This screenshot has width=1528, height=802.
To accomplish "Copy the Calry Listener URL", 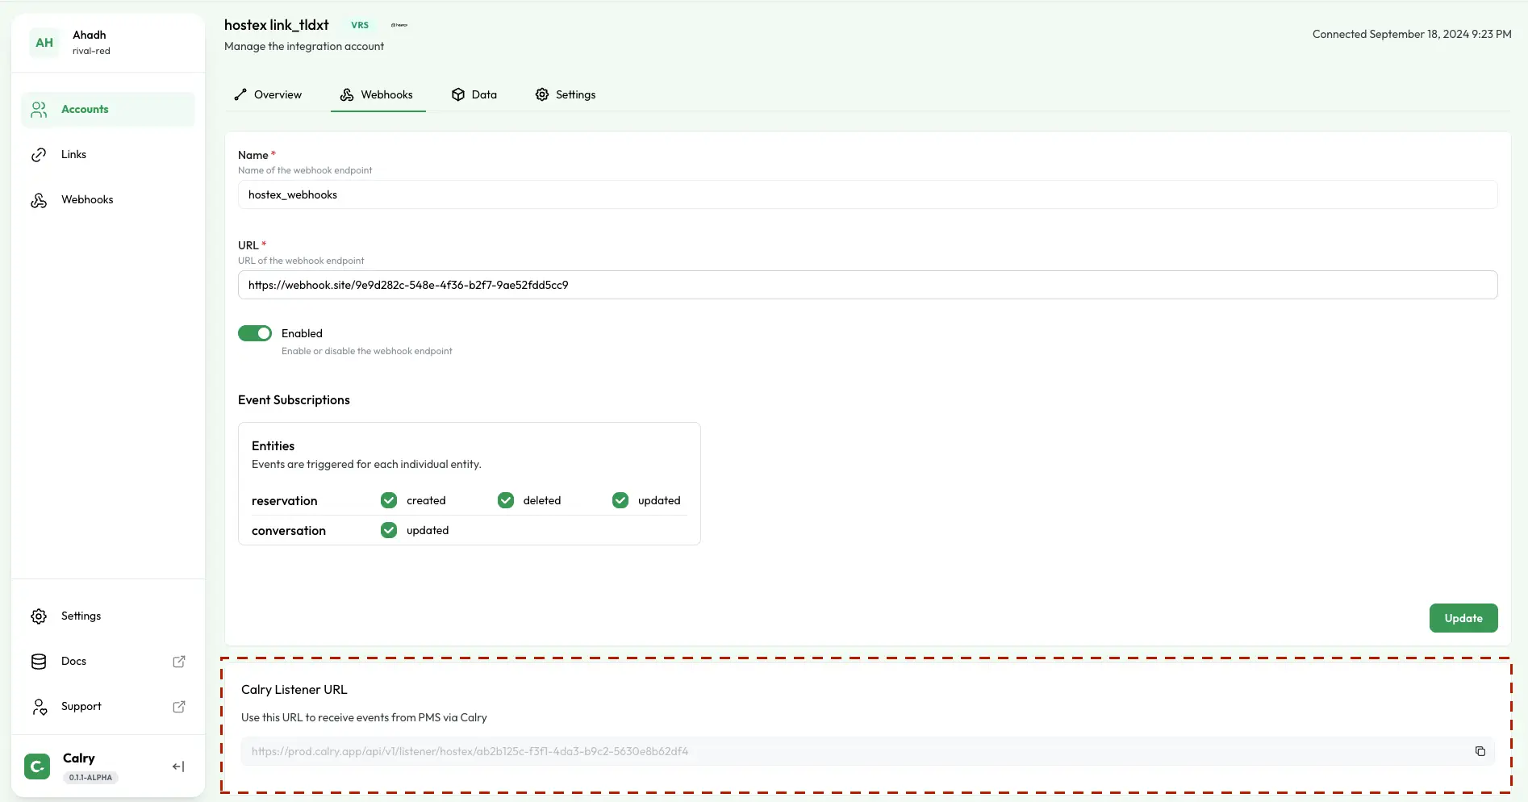I will [1480, 751].
